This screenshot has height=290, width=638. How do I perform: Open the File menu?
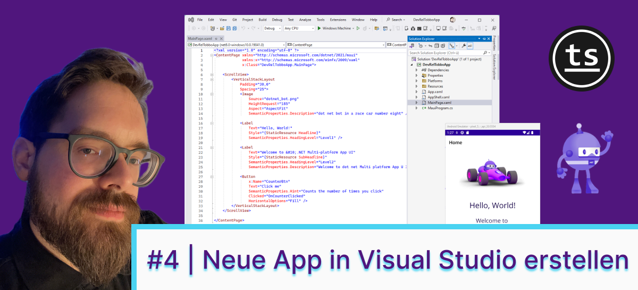(200, 20)
